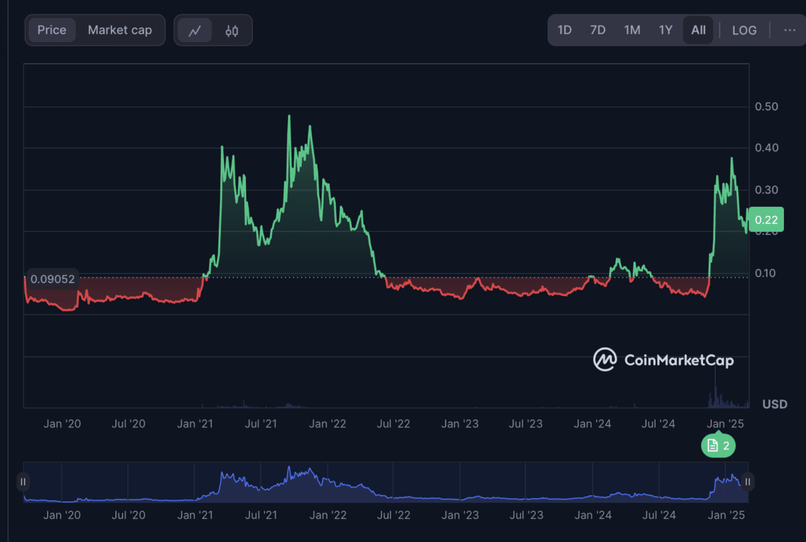Image resolution: width=806 pixels, height=542 pixels.
Task: Switch to the candlestick chart icon
Action: point(232,30)
